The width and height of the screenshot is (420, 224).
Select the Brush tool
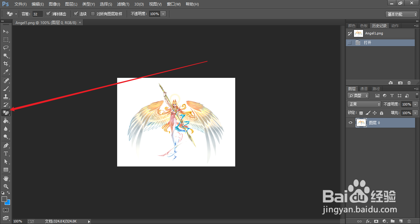pos(6,89)
